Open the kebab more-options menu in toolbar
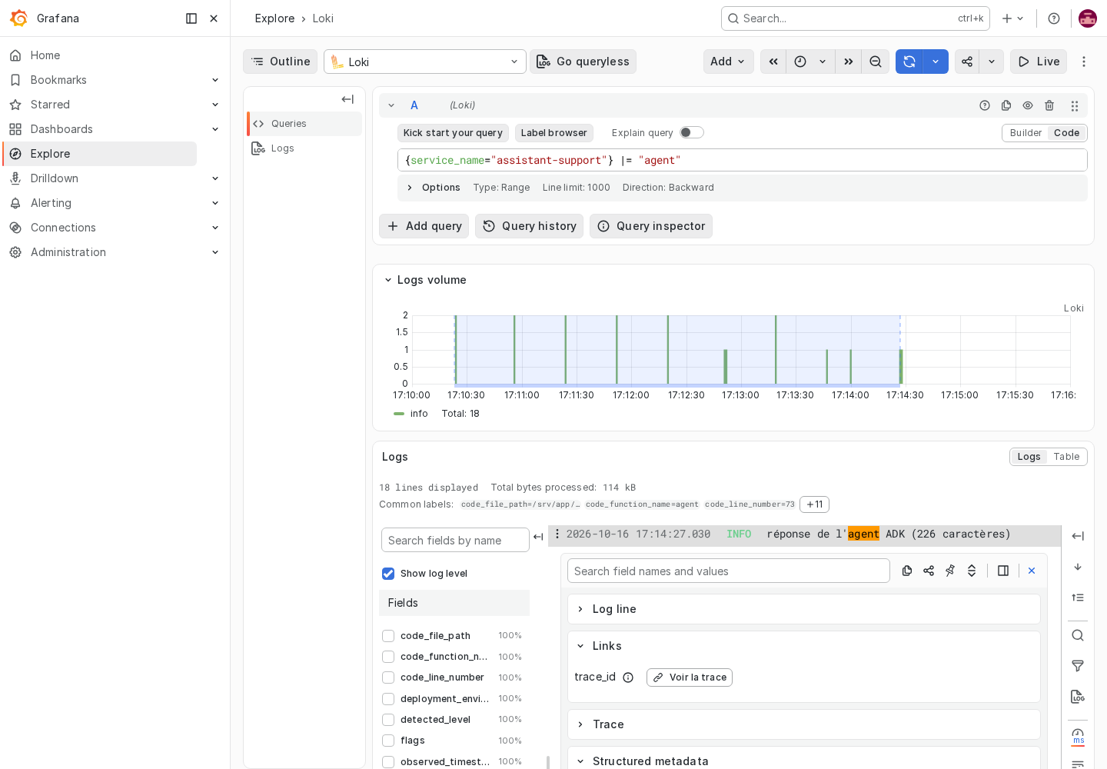Screen dimensions: 1107x769 1084,62
